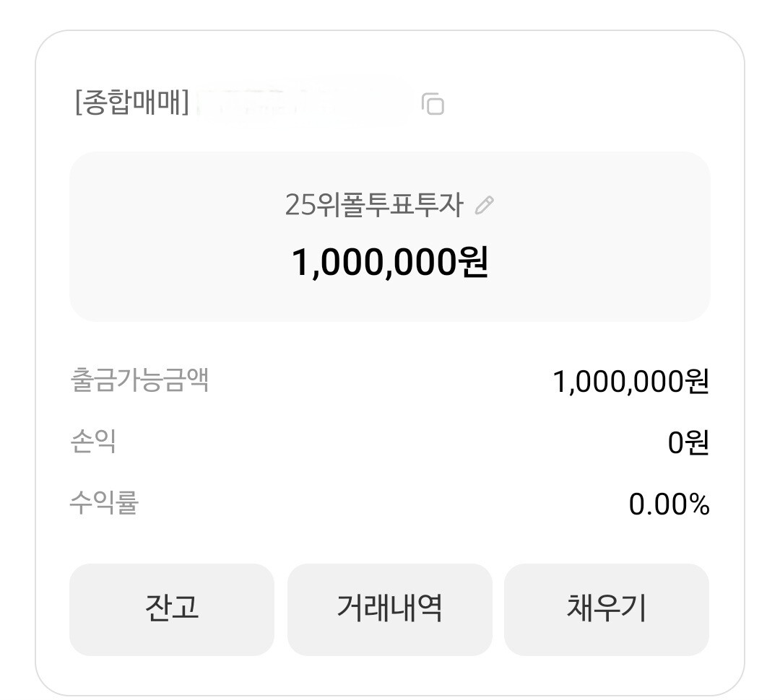
Task: Click the 수익률 label
Action: click(x=104, y=502)
